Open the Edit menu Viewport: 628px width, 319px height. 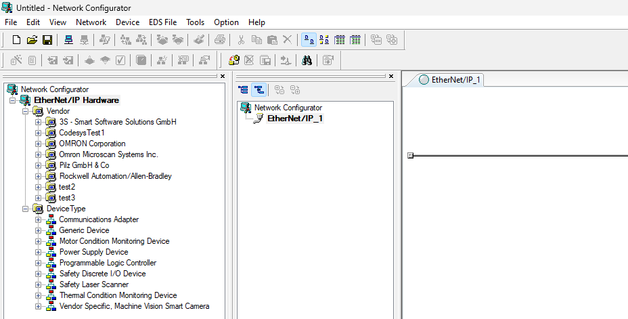coord(33,22)
